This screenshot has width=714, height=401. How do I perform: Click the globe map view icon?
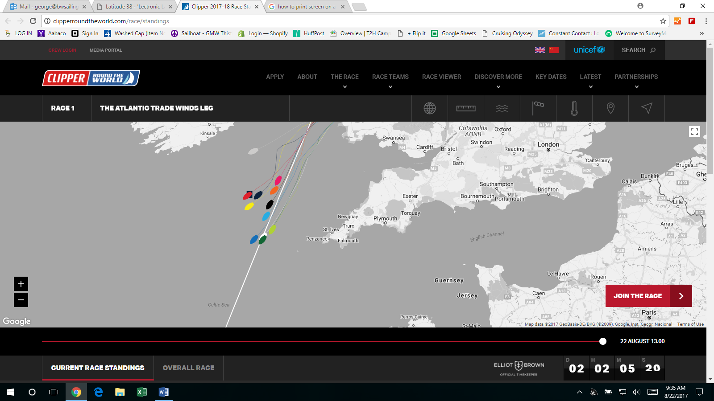429,108
